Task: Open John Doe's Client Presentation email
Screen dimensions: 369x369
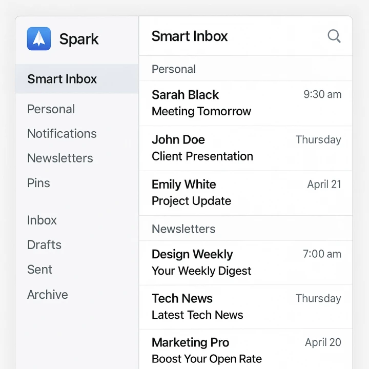Action: (245, 148)
